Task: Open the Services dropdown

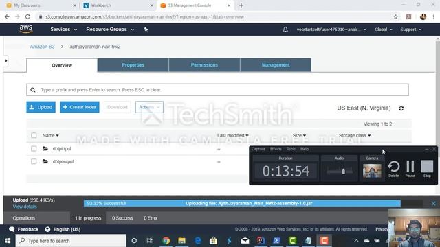Action: 64,29
